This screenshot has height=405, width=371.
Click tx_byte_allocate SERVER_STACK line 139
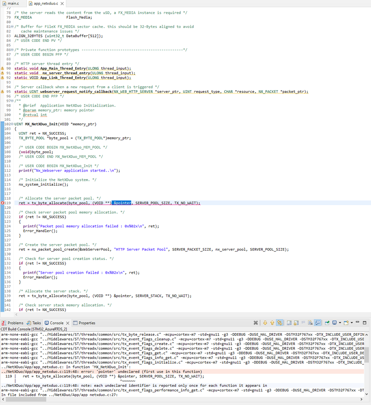click(105, 296)
